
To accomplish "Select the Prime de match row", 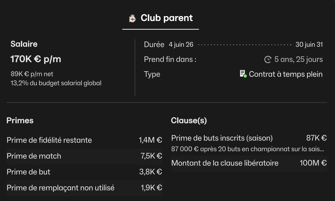I will 84,156.
